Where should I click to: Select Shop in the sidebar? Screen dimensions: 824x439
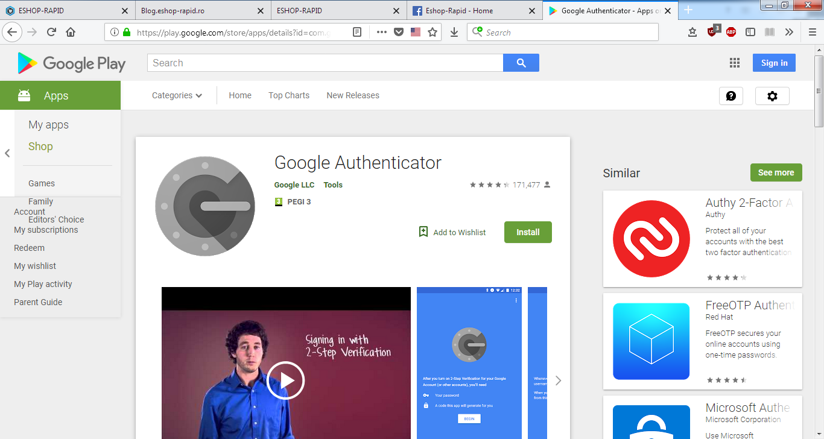40,147
